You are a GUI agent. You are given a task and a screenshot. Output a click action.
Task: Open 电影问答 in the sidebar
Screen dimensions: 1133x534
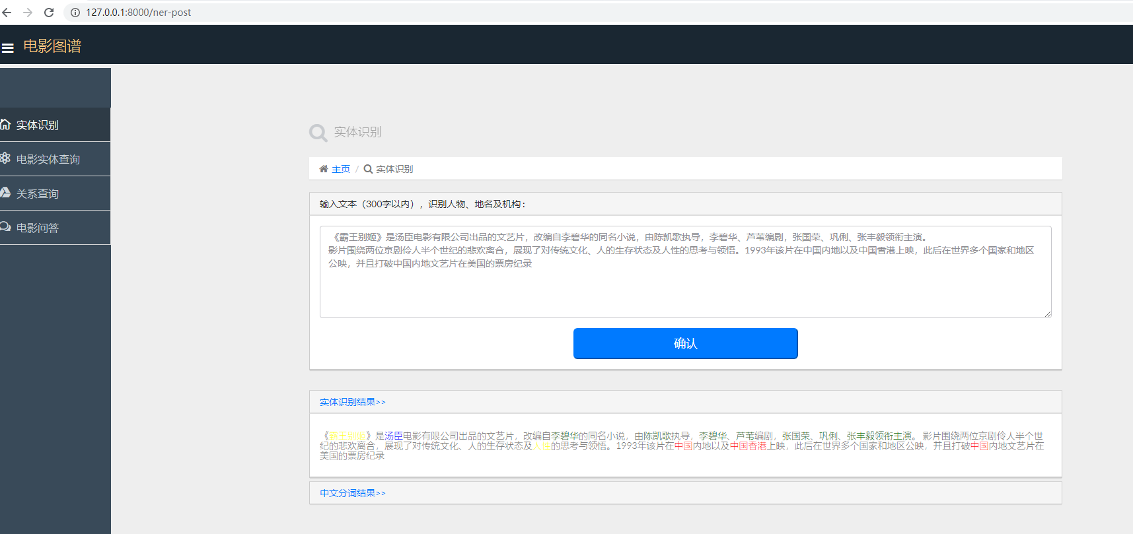coord(55,228)
